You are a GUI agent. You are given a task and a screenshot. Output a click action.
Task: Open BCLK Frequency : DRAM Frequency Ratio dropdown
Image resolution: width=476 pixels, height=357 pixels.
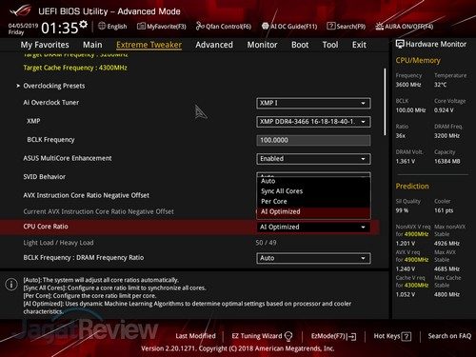(313, 258)
